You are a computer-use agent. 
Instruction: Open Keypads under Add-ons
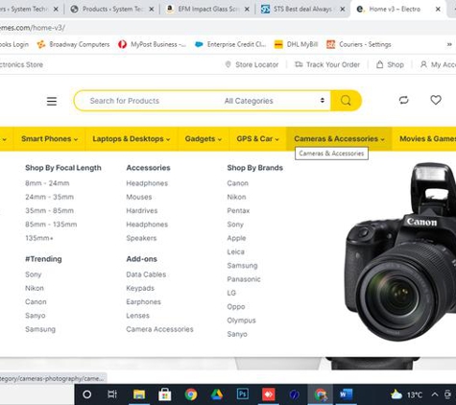click(140, 288)
